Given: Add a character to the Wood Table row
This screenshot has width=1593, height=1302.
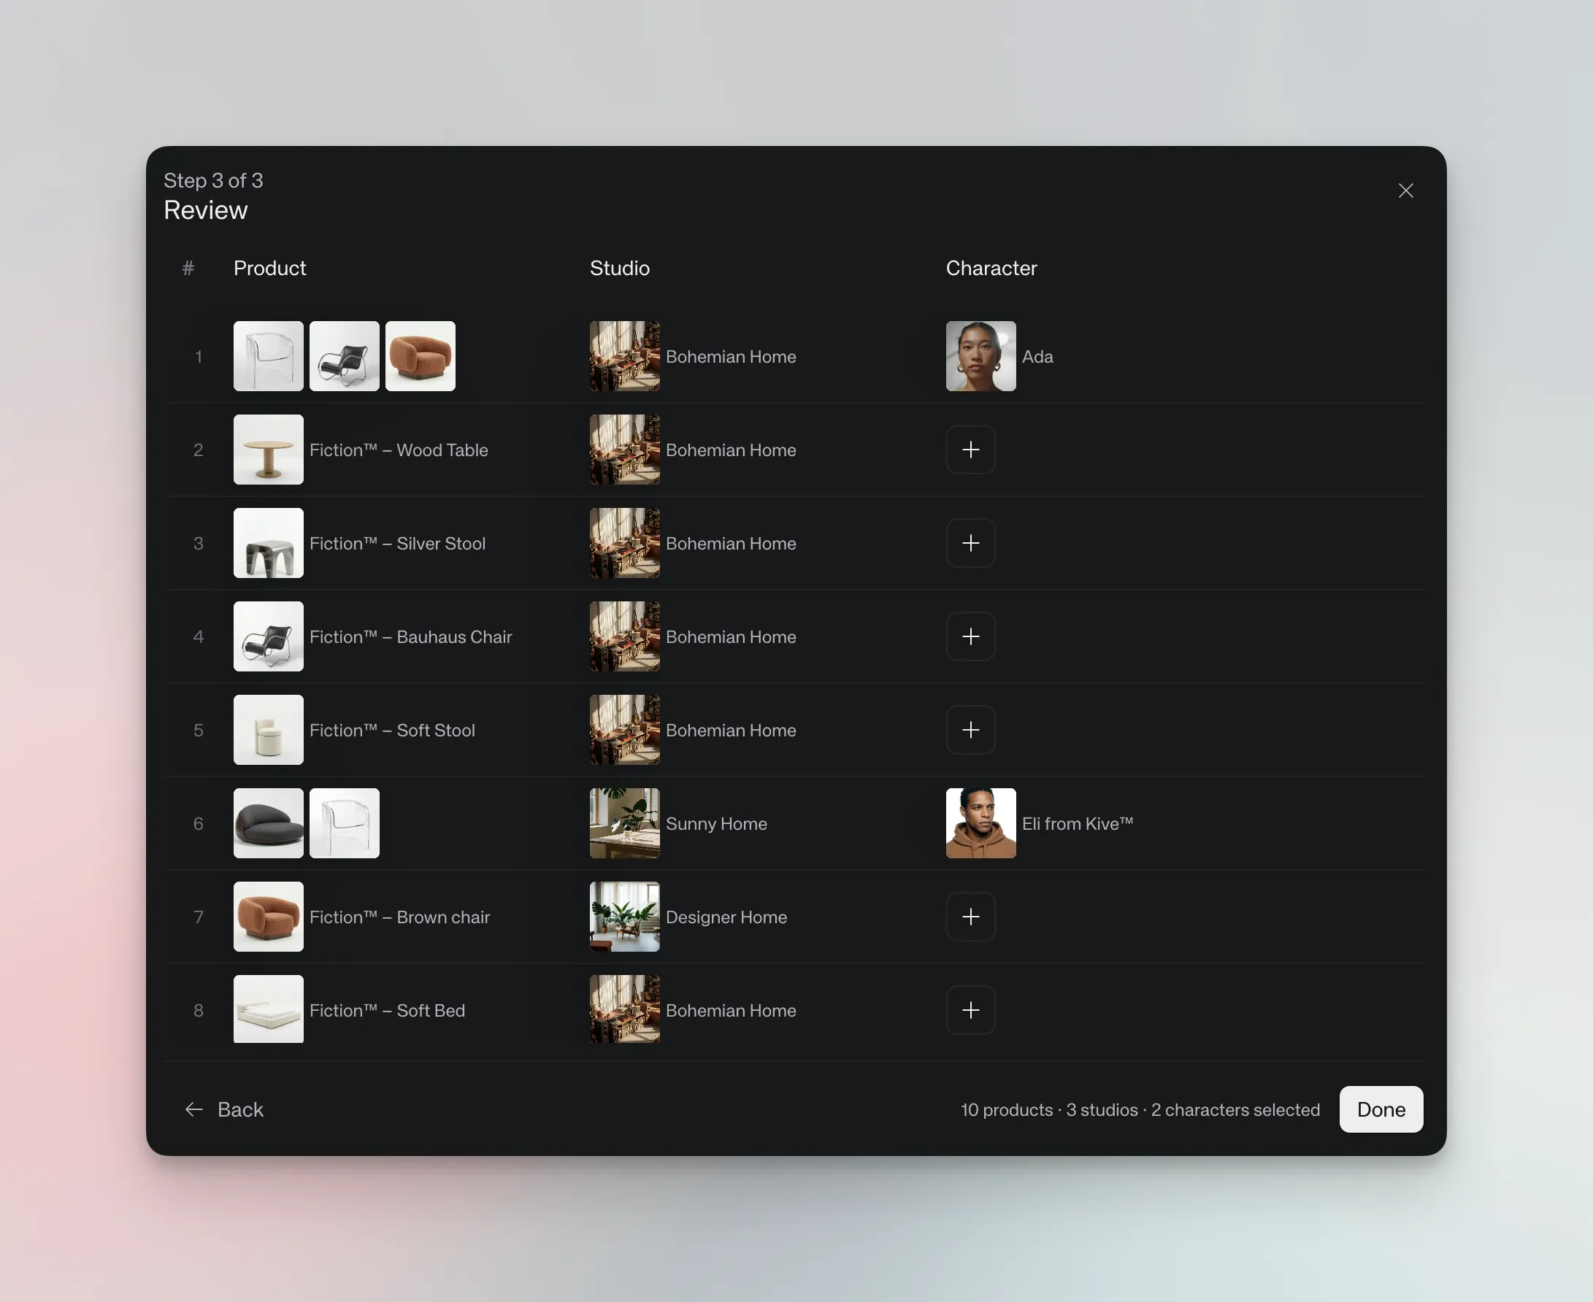Looking at the screenshot, I should [x=970, y=450].
